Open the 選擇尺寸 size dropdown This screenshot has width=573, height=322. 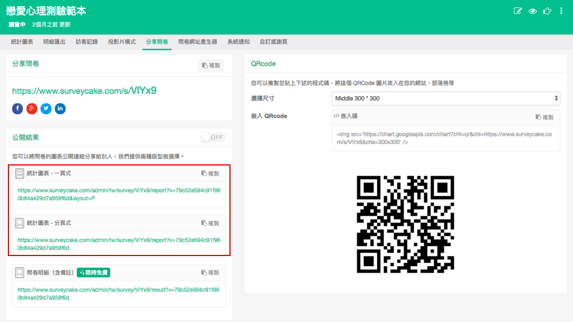[445, 98]
